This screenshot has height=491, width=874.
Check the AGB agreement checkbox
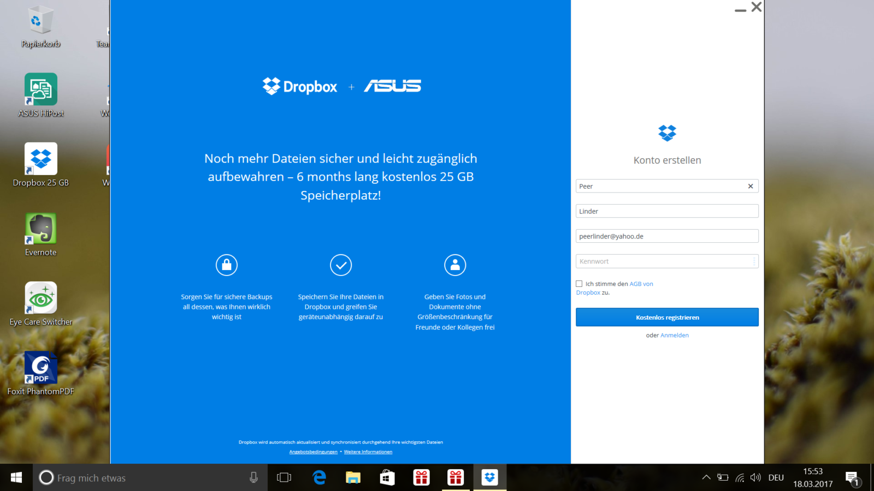point(579,284)
